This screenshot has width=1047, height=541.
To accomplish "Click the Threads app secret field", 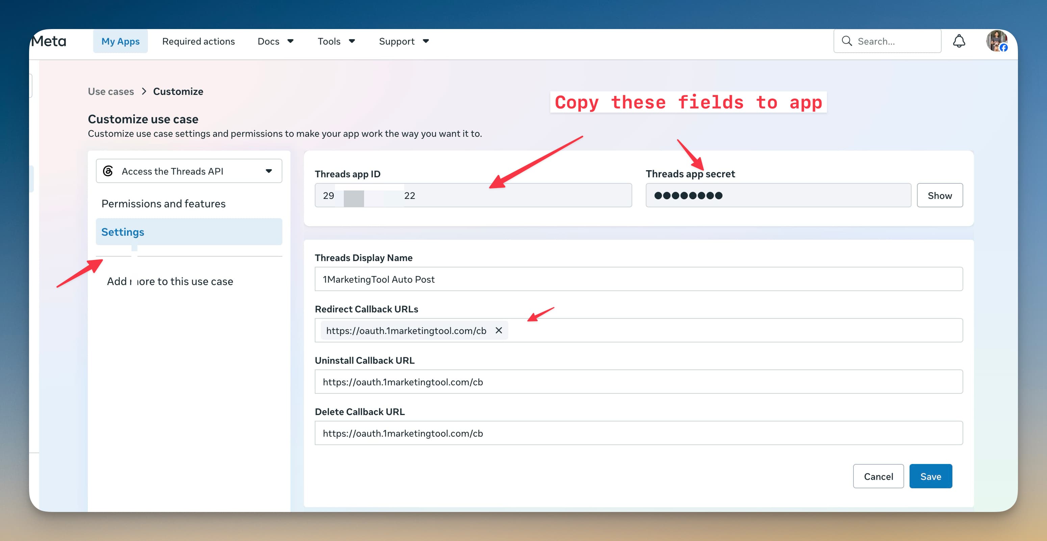I will point(778,196).
